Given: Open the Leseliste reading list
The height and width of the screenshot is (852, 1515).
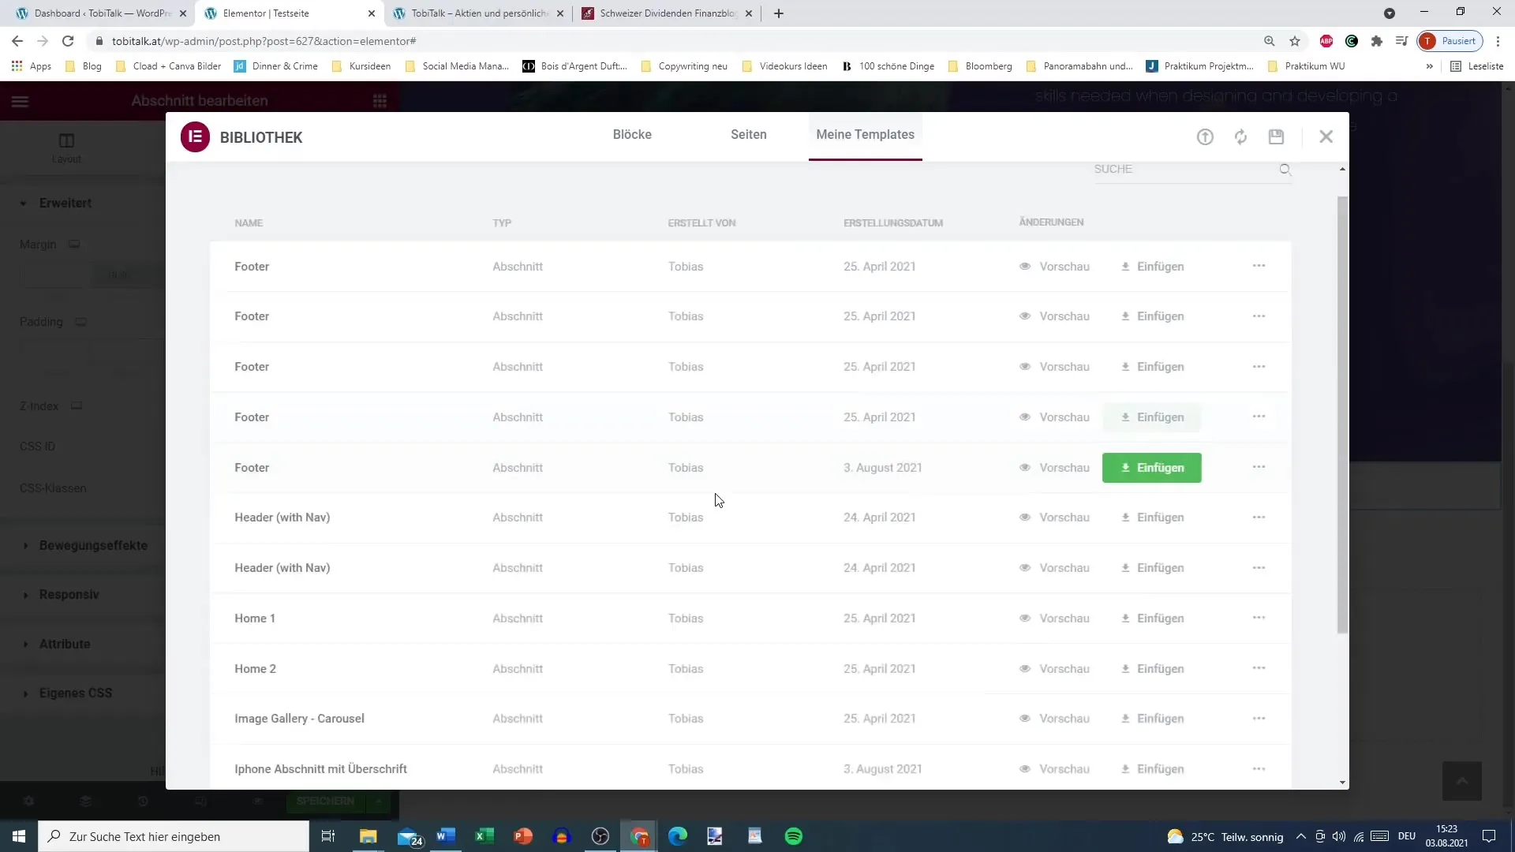Looking at the screenshot, I should point(1476,66).
